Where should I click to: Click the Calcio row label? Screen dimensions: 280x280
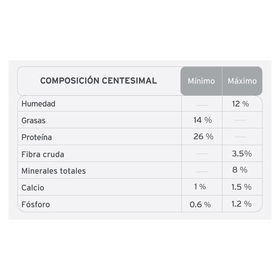pyautogui.click(x=33, y=188)
